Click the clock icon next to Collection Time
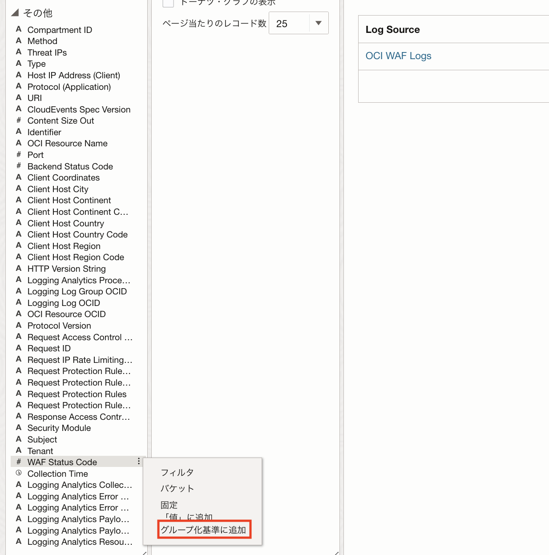 pyautogui.click(x=19, y=473)
